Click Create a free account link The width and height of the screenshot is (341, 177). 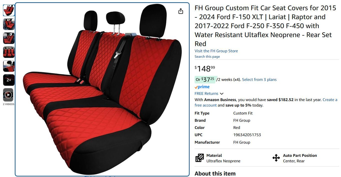coord(266,102)
